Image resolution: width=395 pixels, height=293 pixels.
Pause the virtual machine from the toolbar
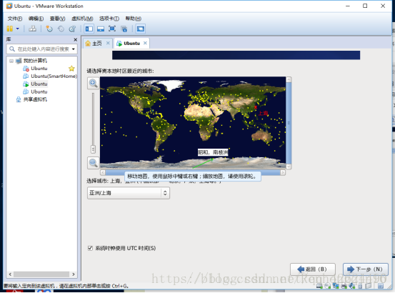coord(9,29)
